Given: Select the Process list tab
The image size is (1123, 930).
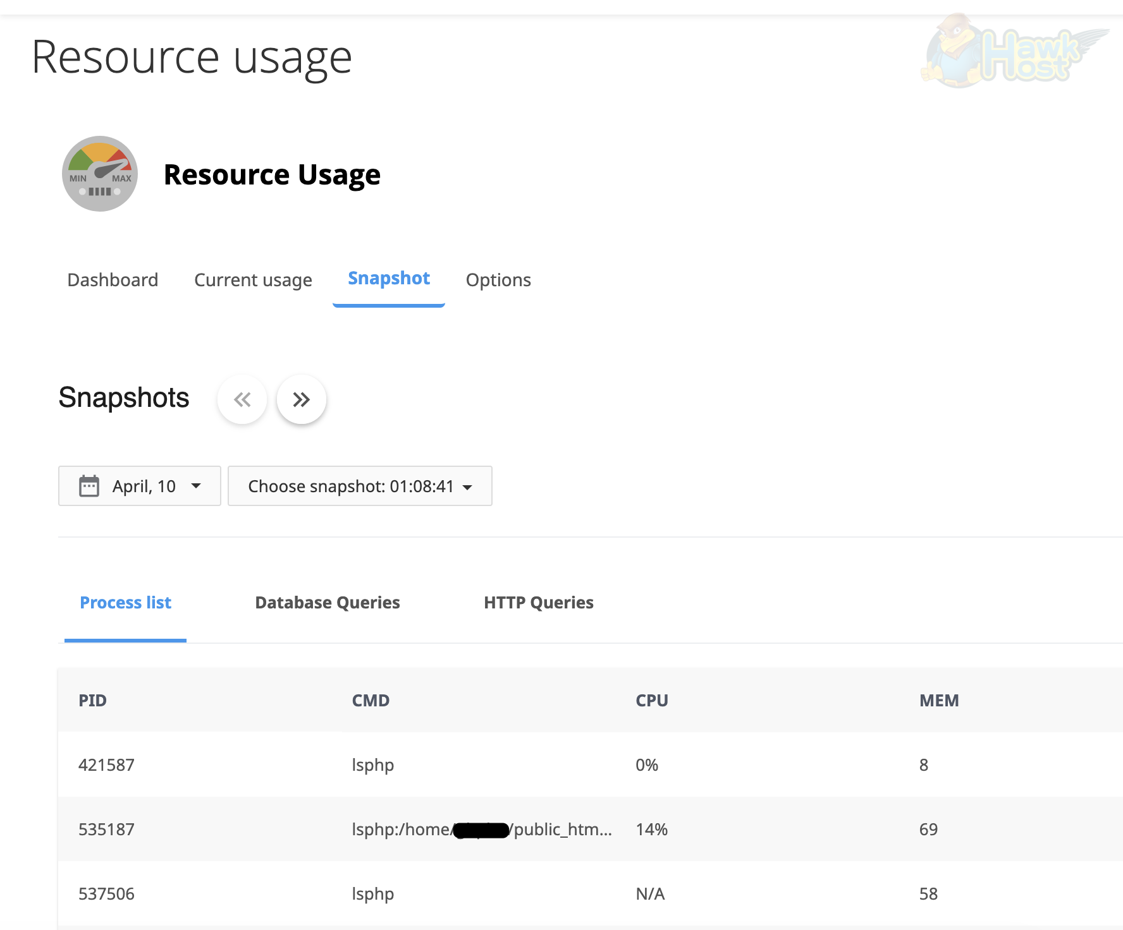Looking at the screenshot, I should 125,602.
